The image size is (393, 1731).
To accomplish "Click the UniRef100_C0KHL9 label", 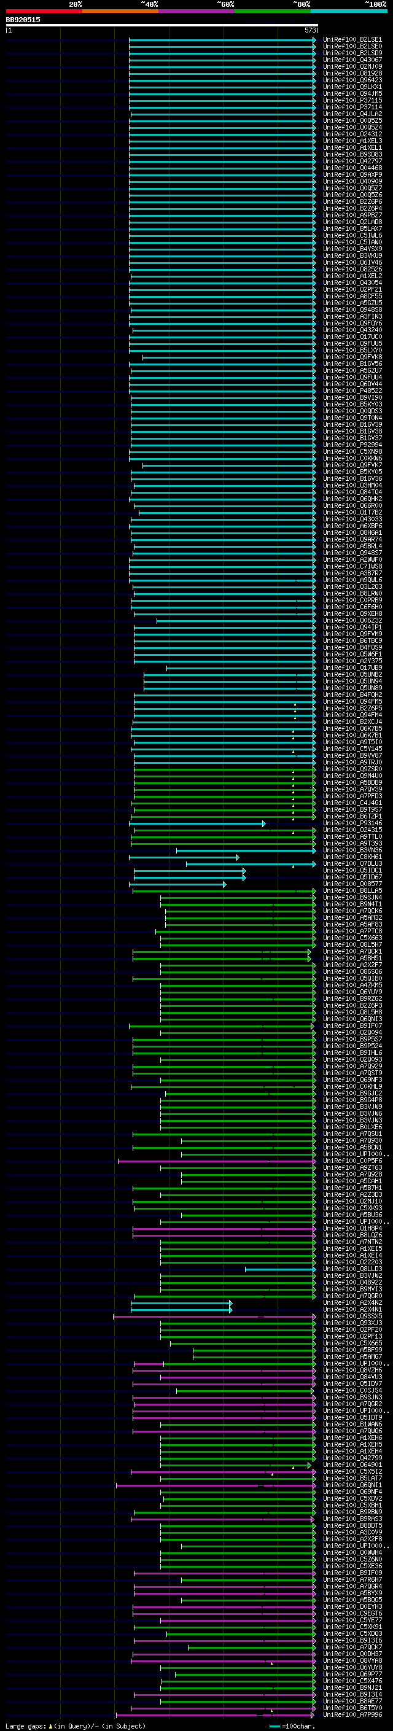I will pyautogui.click(x=352, y=1086).
